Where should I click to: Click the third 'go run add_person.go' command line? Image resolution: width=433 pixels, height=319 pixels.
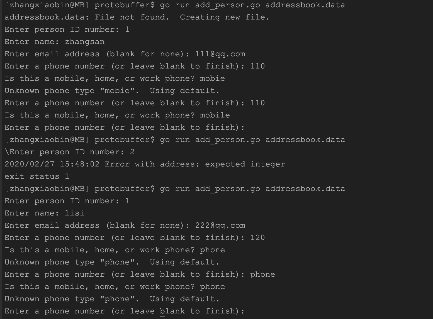click(175, 189)
